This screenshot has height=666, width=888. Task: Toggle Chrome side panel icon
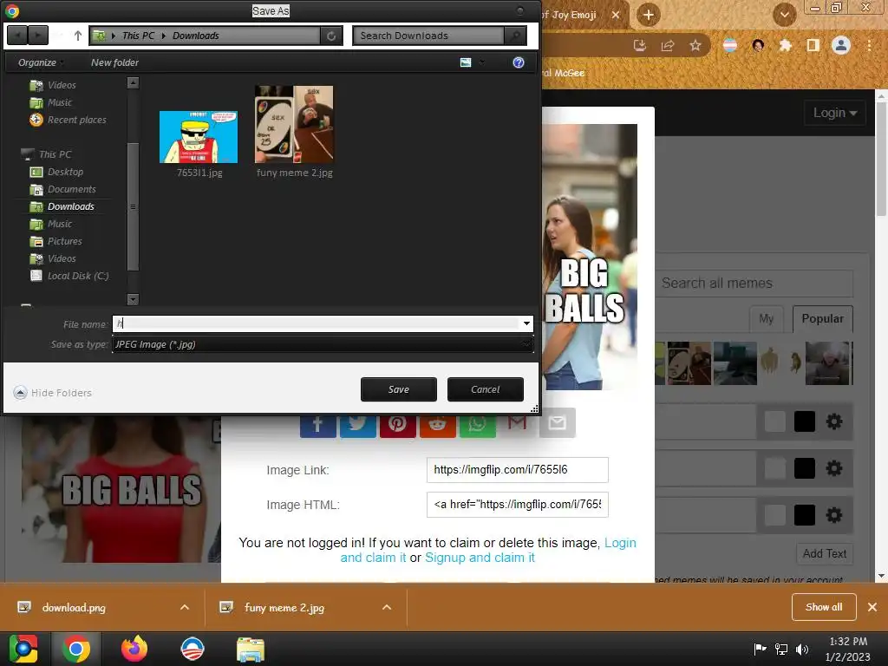tap(813, 45)
